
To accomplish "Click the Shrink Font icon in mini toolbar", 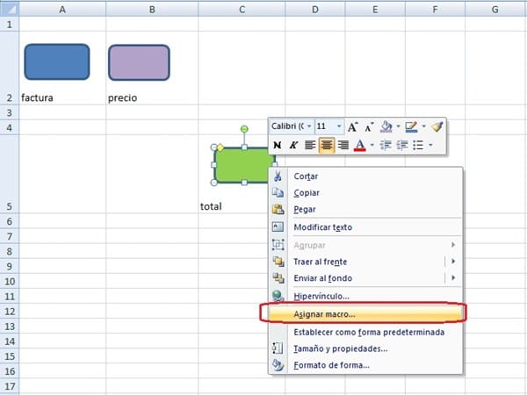I will pyautogui.click(x=369, y=127).
